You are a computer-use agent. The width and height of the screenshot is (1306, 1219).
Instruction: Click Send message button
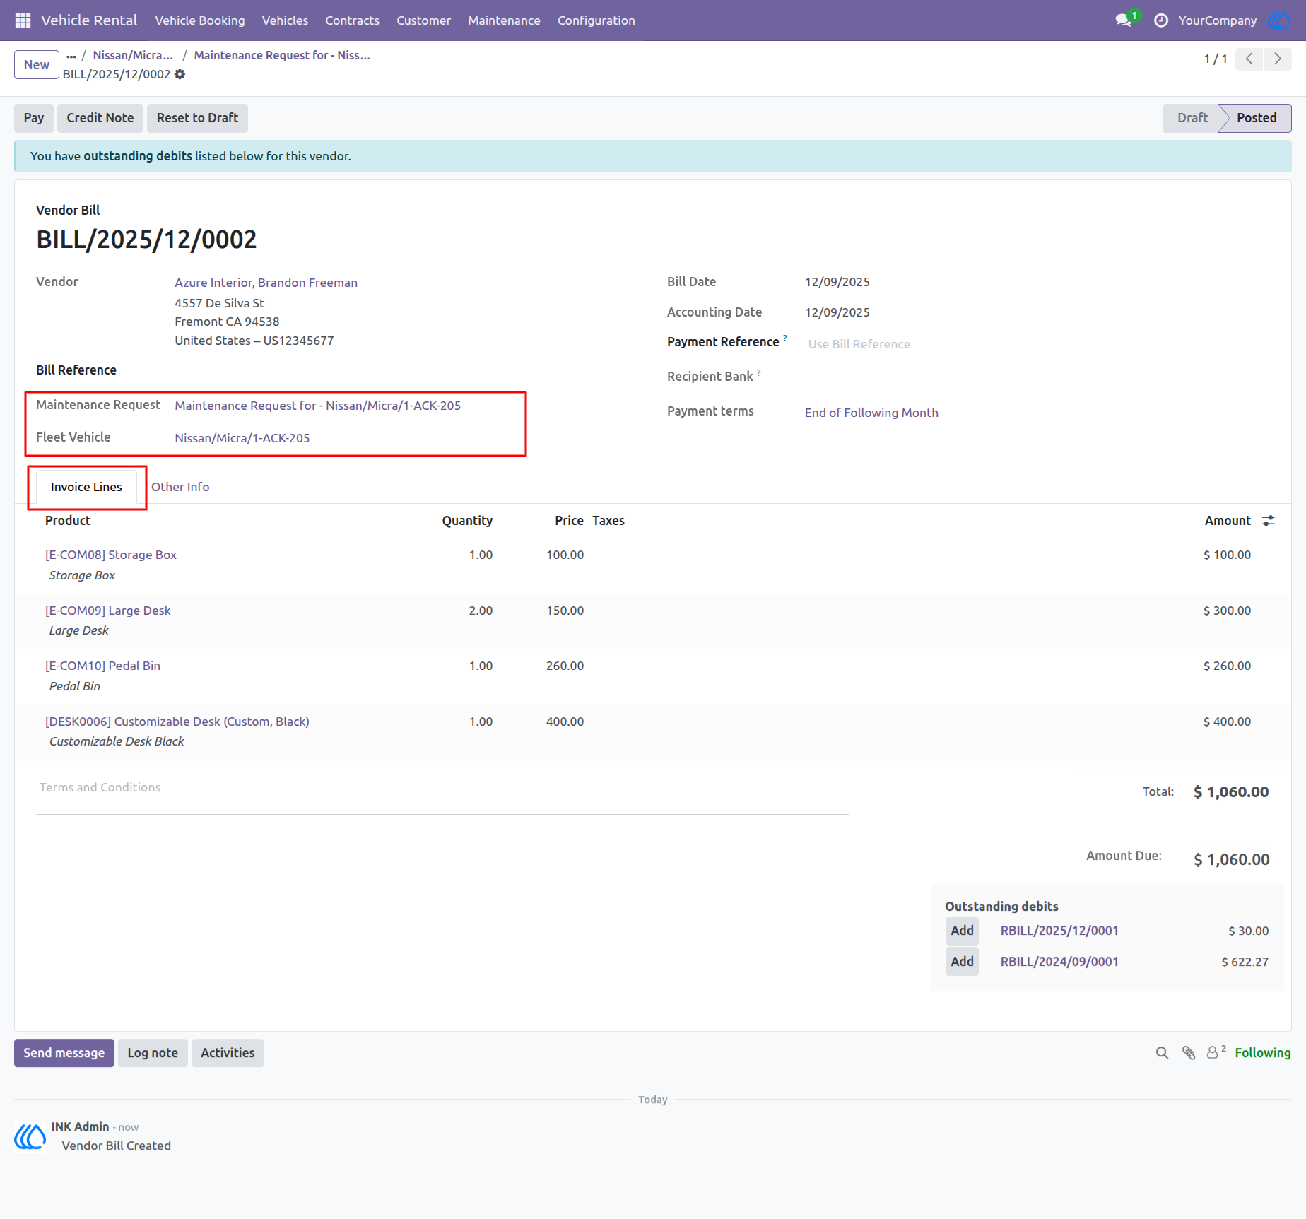click(64, 1053)
